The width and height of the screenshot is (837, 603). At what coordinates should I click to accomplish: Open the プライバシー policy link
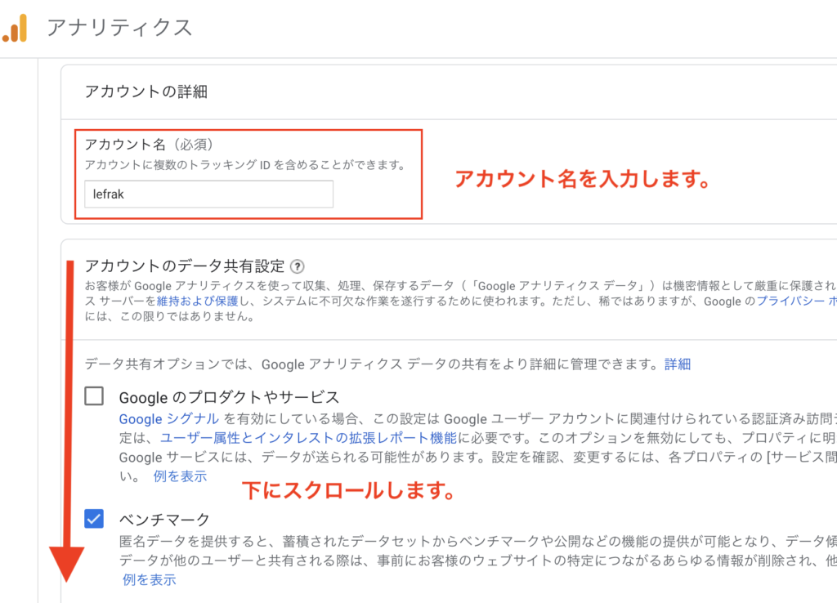796,301
